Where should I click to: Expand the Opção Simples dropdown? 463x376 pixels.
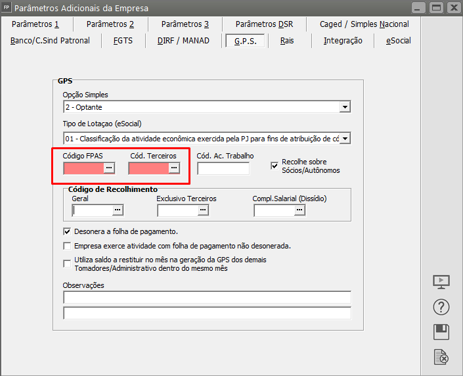(345, 107)
